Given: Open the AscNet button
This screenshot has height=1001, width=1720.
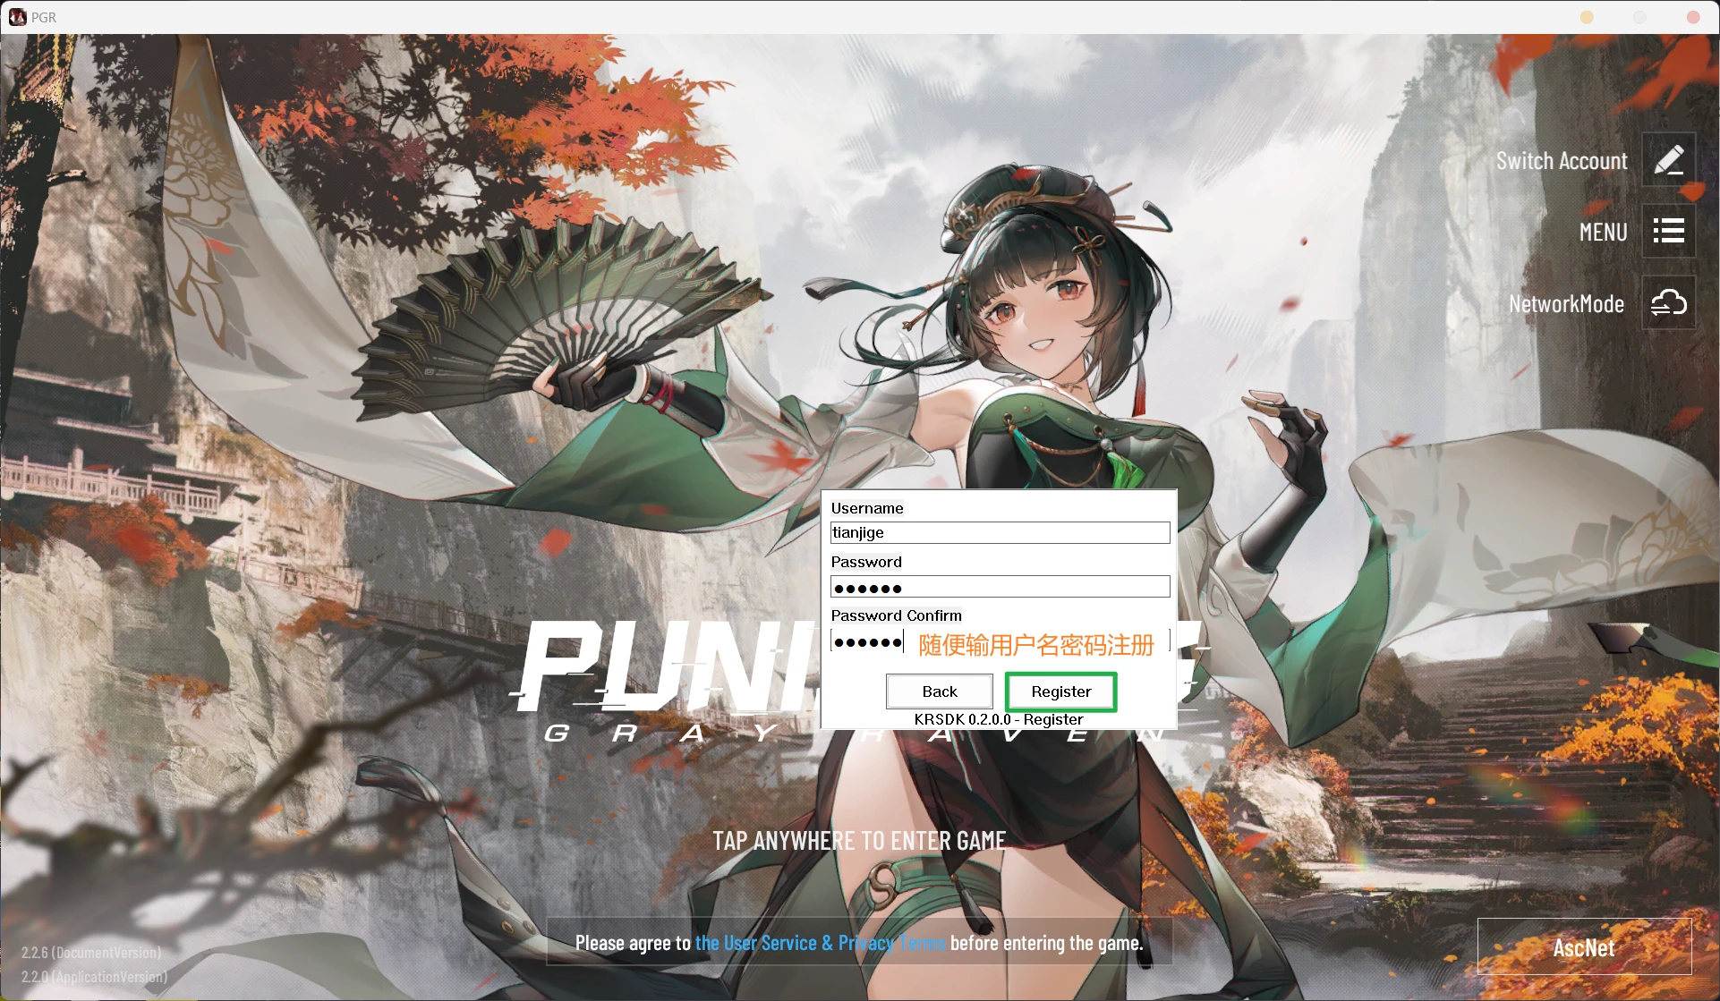Looking at the screenshot, I should tap(1584, 947).
